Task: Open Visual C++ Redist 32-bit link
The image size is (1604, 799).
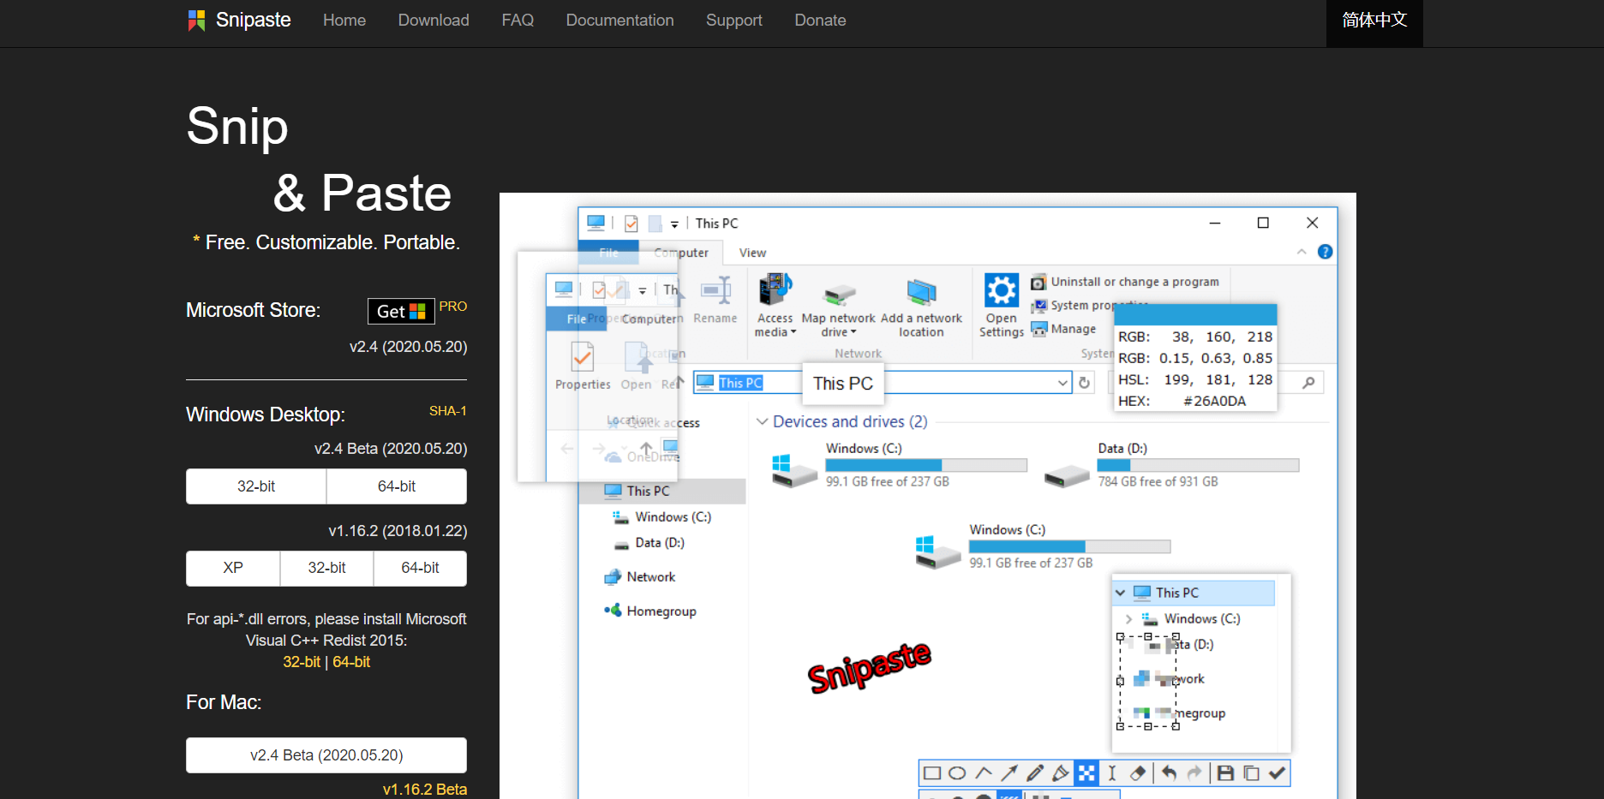Action: [302, 662]
